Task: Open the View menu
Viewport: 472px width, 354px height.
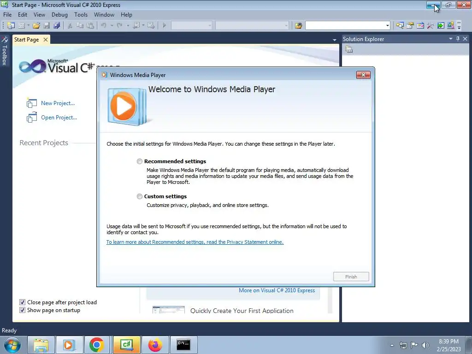Action: coord(40,14)
